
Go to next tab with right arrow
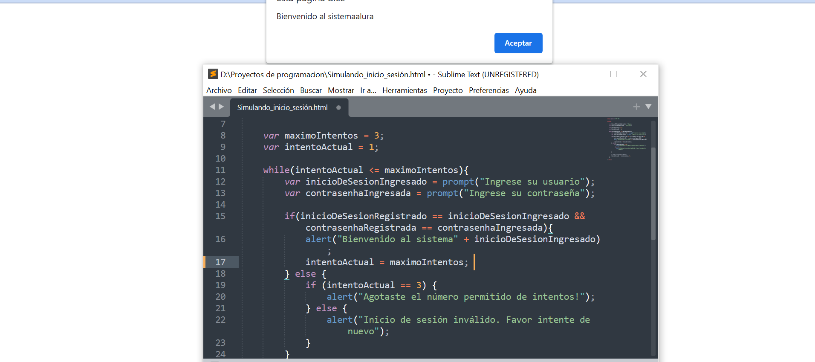click(221, 107)
